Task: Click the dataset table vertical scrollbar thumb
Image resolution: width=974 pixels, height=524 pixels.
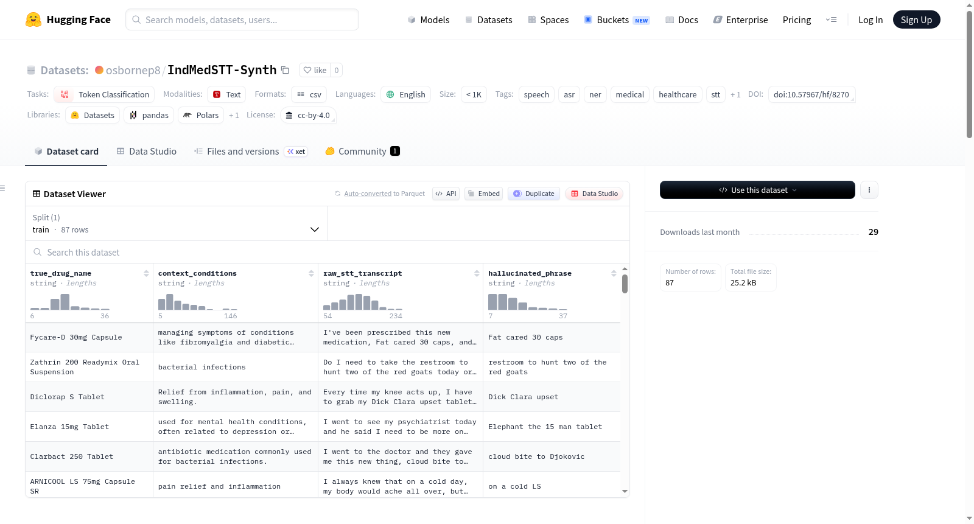Action: [625, 284]
